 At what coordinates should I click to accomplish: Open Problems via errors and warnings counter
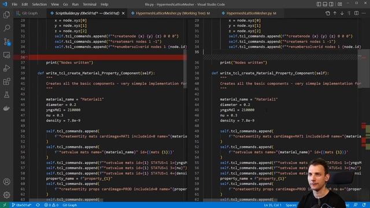pos(51,205)
